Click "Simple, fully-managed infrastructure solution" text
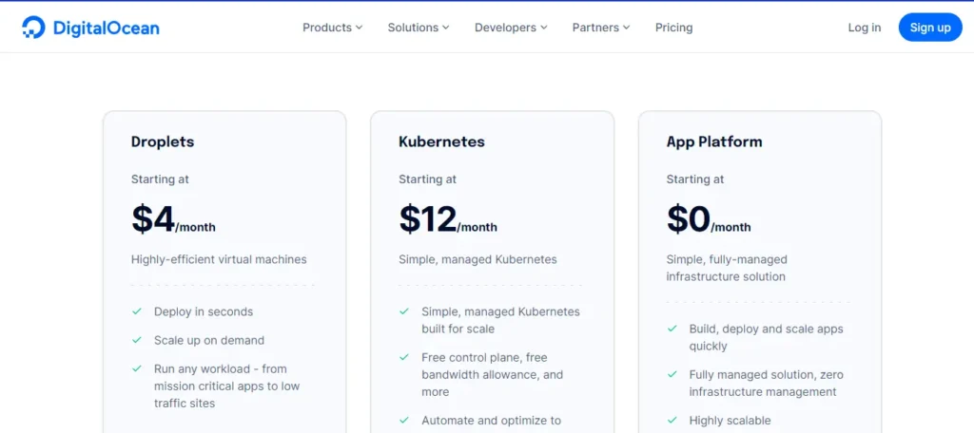This screenshot has width=974, height=433. tap(727, 268)
